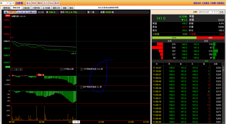
Task: Select the 柱 bar-style indicator button
Action: click(21, 70)
